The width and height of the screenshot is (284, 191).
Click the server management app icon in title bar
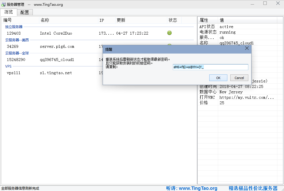tap(3, 4)
